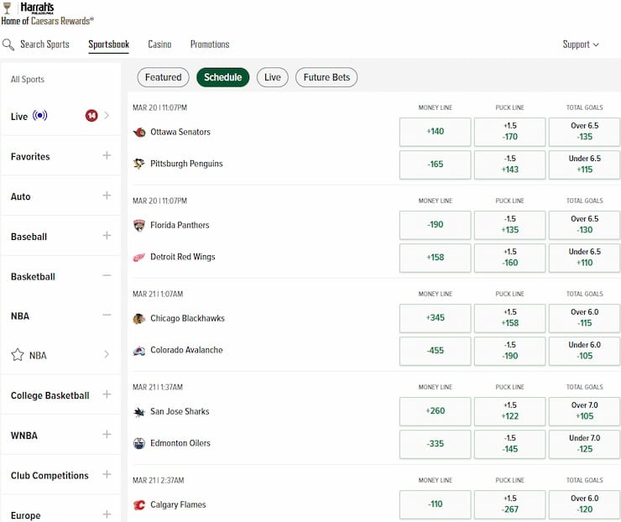Viewport: 621px width, 522px height.
Task: Bet Under 6.5 at +115 in Penguins game
Action: click(585, 164)
